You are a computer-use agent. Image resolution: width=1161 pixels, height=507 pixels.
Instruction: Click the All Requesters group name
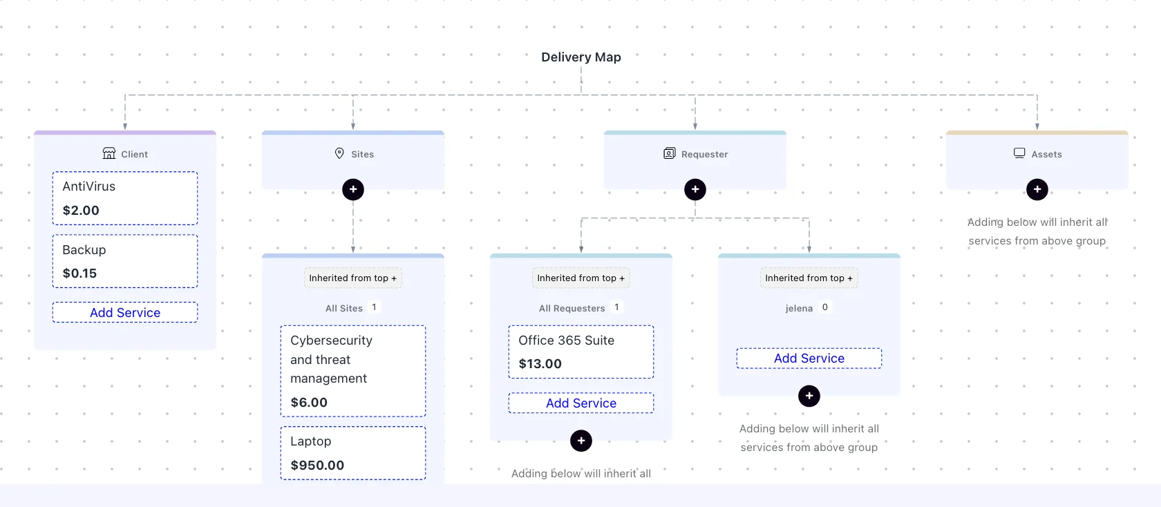(x=572, y=308)
